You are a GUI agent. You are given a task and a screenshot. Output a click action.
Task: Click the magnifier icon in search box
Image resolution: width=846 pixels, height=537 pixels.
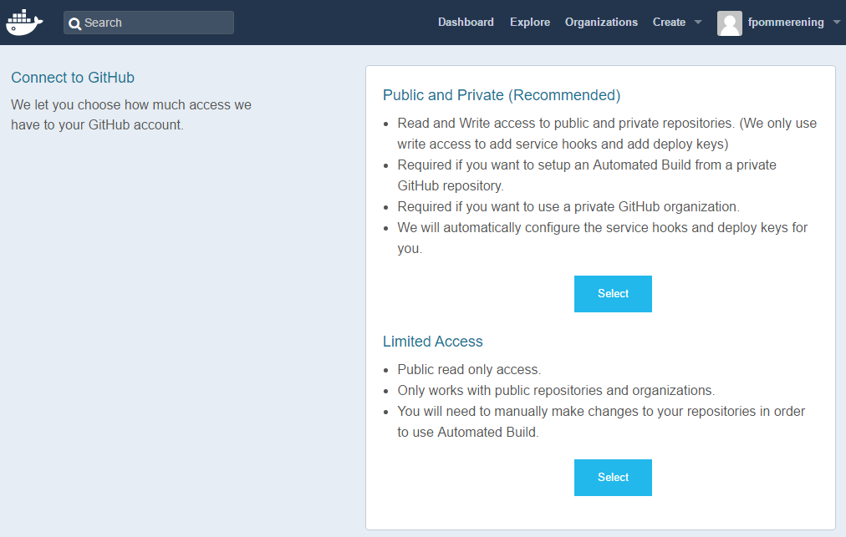pyautogui.click(x=75, y=23)
